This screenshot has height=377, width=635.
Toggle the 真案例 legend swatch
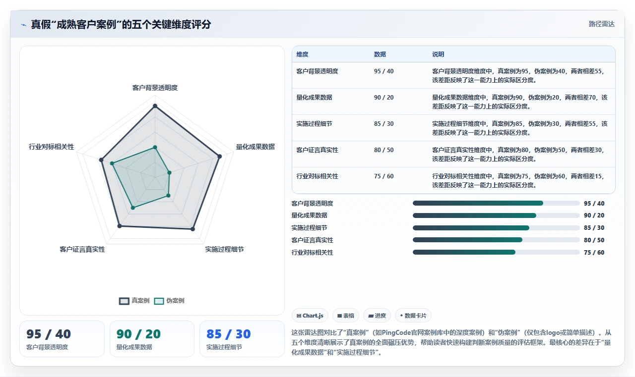pyautogui.click(x=124, y=301)
